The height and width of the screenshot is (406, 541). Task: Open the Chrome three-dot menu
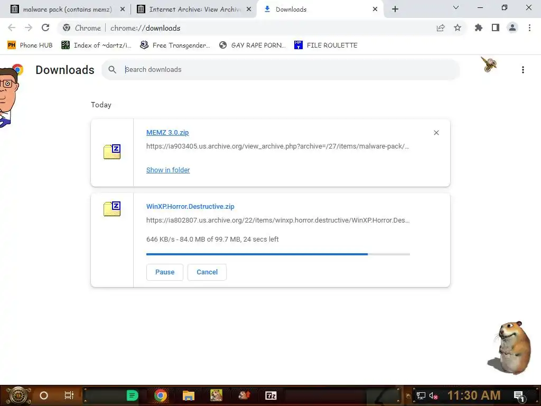click(529, 27)
